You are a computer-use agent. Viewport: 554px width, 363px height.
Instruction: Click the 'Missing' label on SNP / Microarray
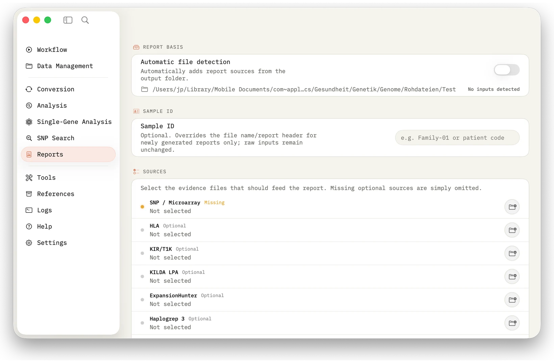[214, 203]
